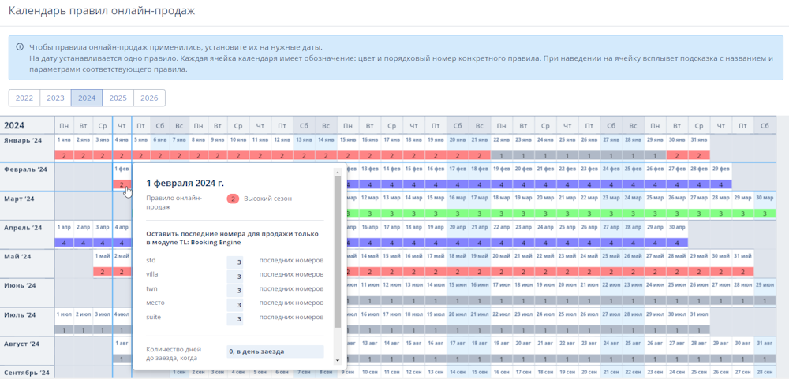789x379 pixels.
Task: Switch calendar to year 2022
Action: pyautogui.click(x=24, y=98)
